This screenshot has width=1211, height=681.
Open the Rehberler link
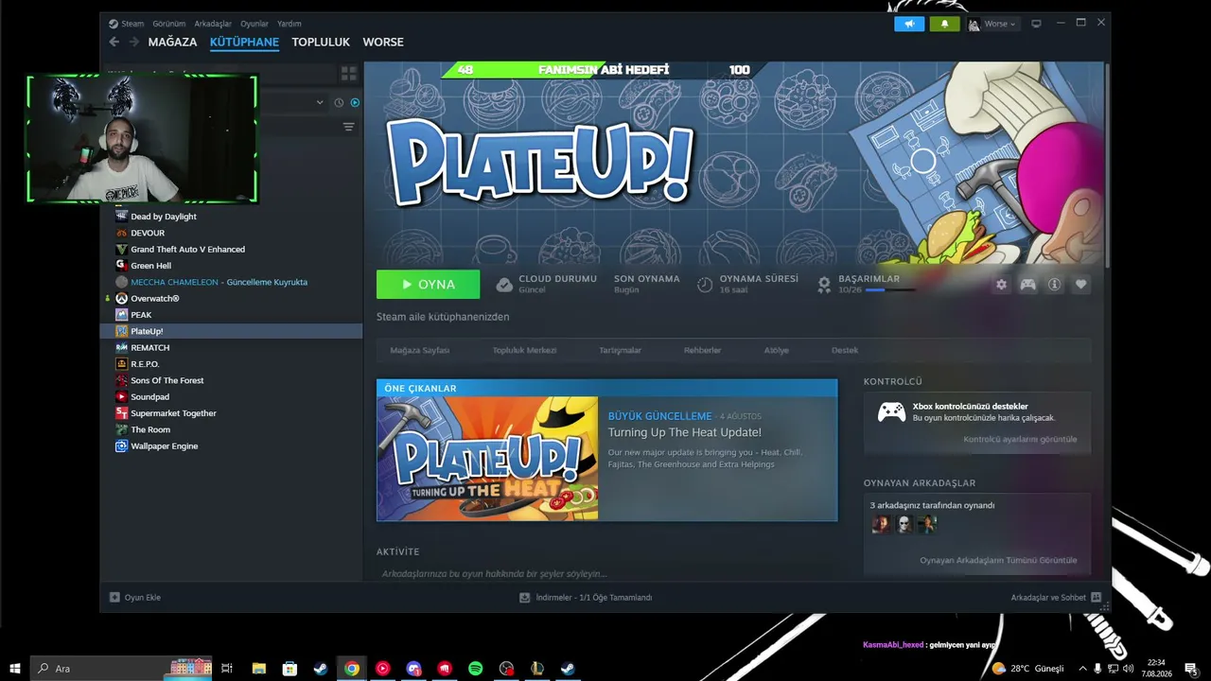tap(702, 350)
